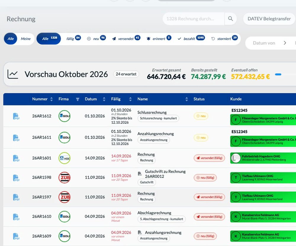Filter invoices by neu status
The image size is (296, 246).
[96, 39]
